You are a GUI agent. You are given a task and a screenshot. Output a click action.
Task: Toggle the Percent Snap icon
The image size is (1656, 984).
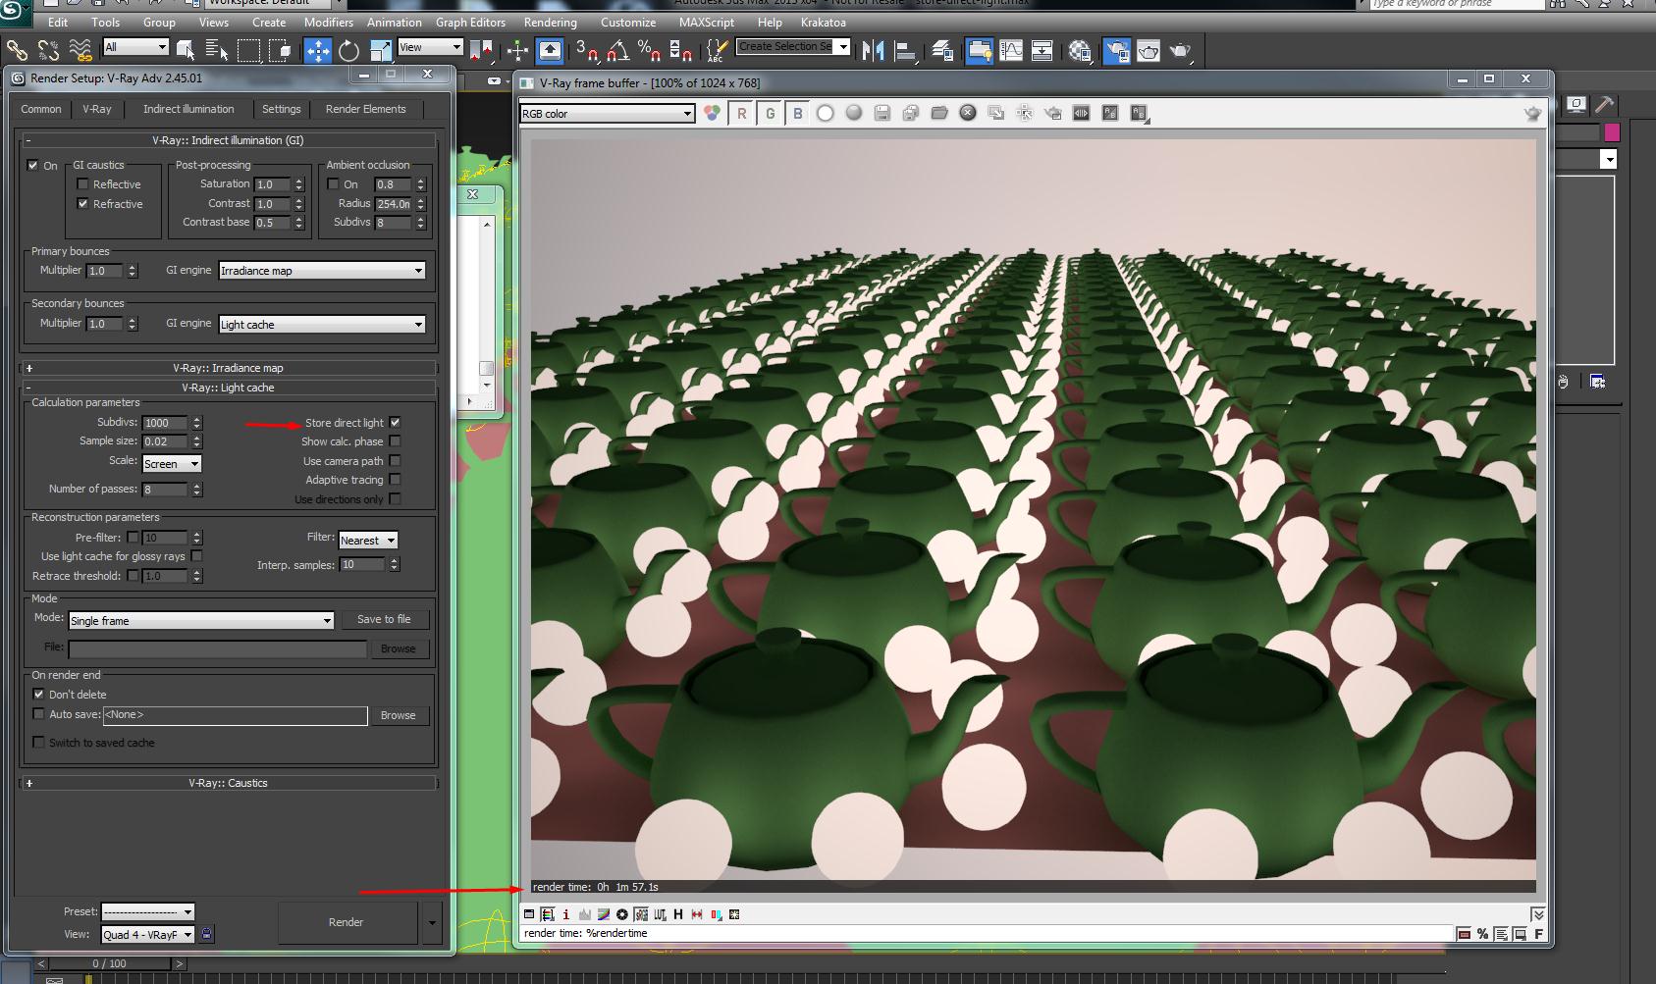click(649, 50)
